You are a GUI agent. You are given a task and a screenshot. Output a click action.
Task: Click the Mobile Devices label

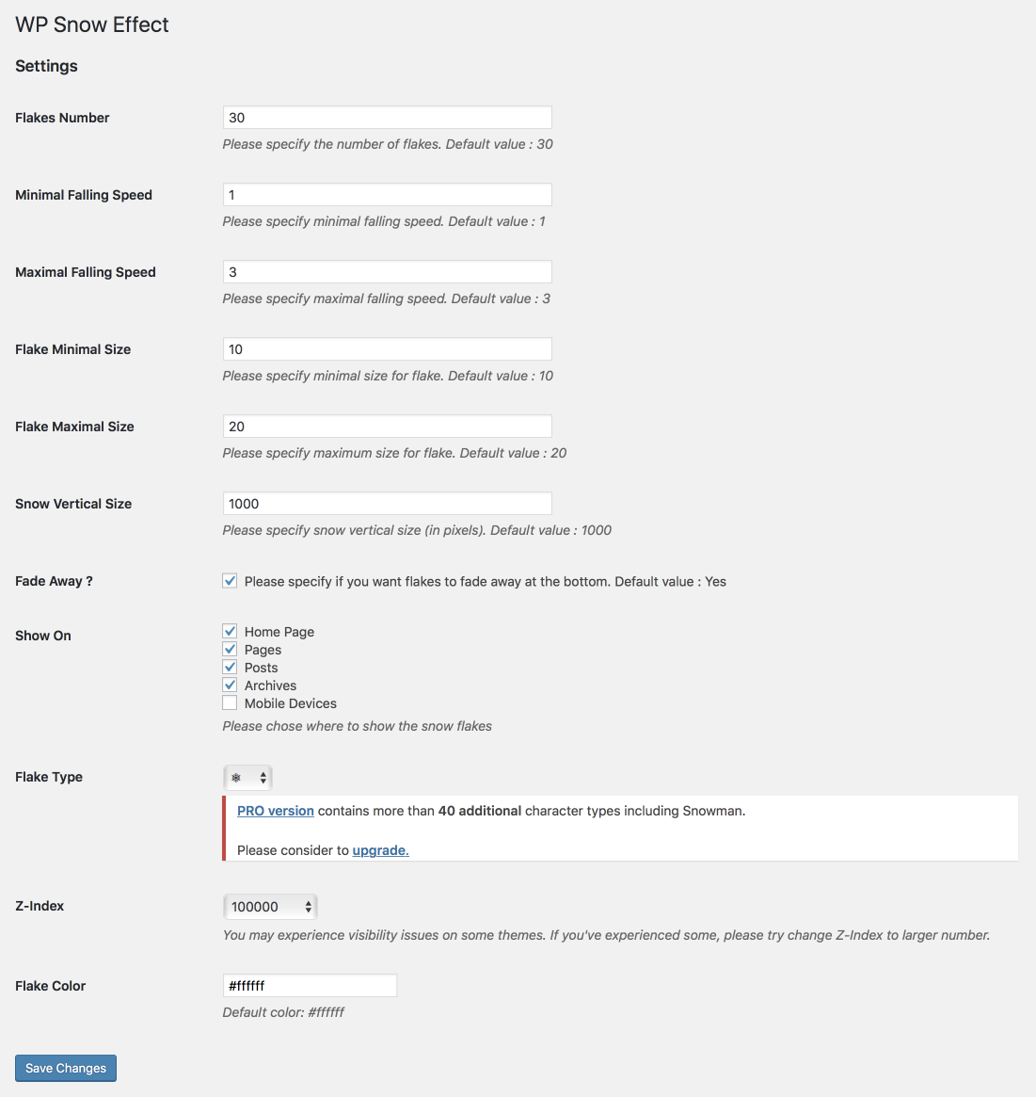pos(290,703)
